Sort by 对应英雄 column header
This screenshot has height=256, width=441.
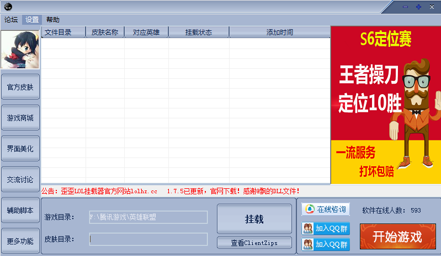(x=146, y=32)
